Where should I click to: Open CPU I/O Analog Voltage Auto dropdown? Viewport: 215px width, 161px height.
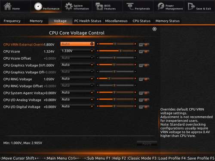[77, 99]
